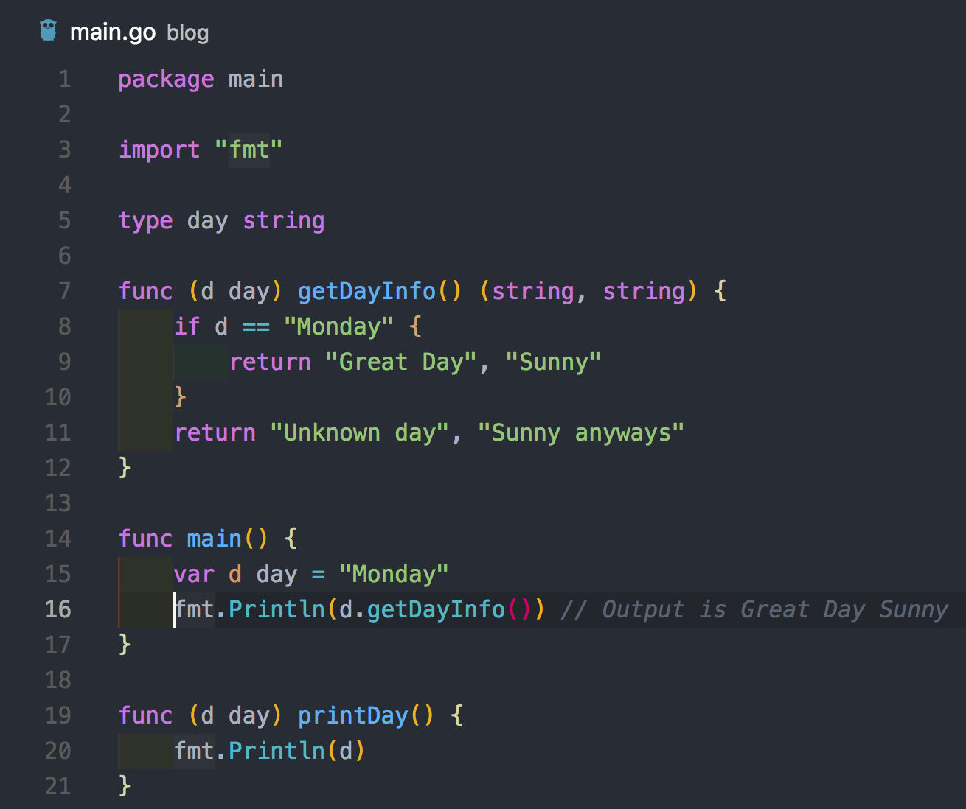Select the var d day = "Monday" line

tap(310, 574)
